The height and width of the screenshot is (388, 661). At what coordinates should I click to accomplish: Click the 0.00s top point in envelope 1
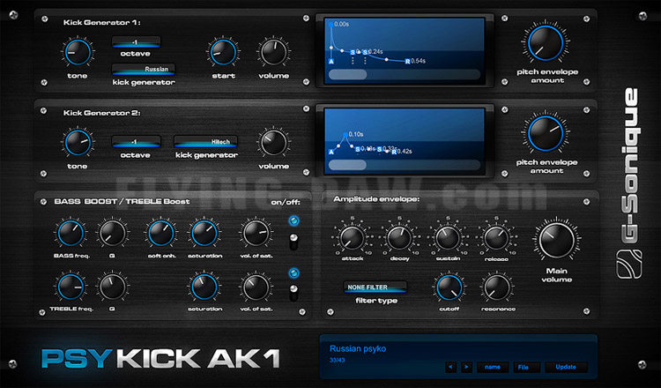[330, 25]
